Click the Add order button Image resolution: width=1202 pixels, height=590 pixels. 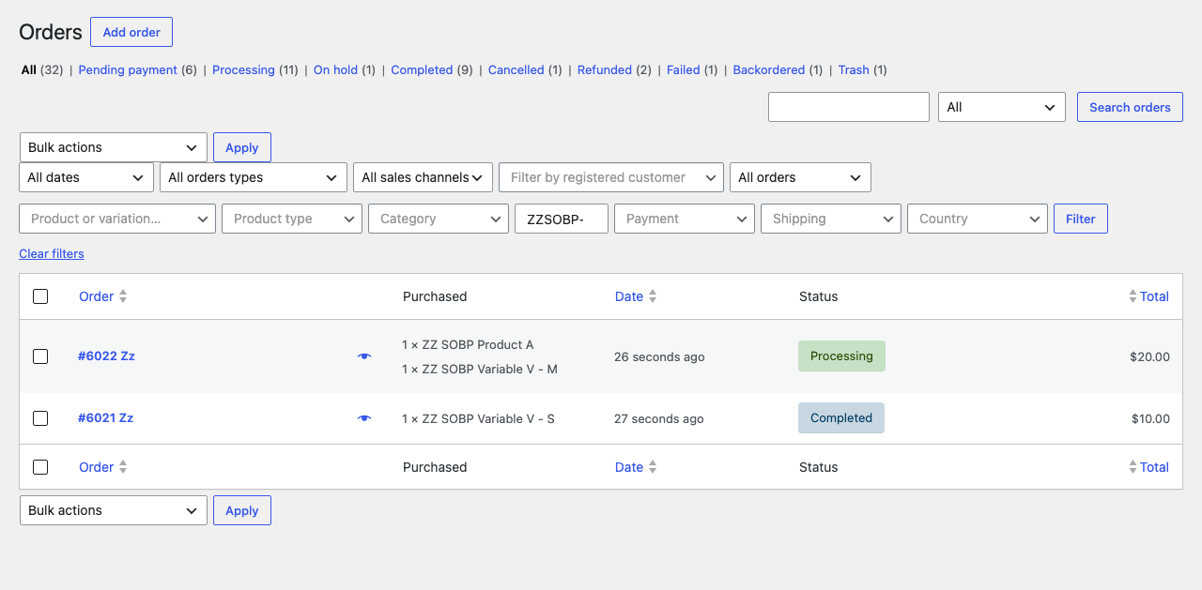131,32
